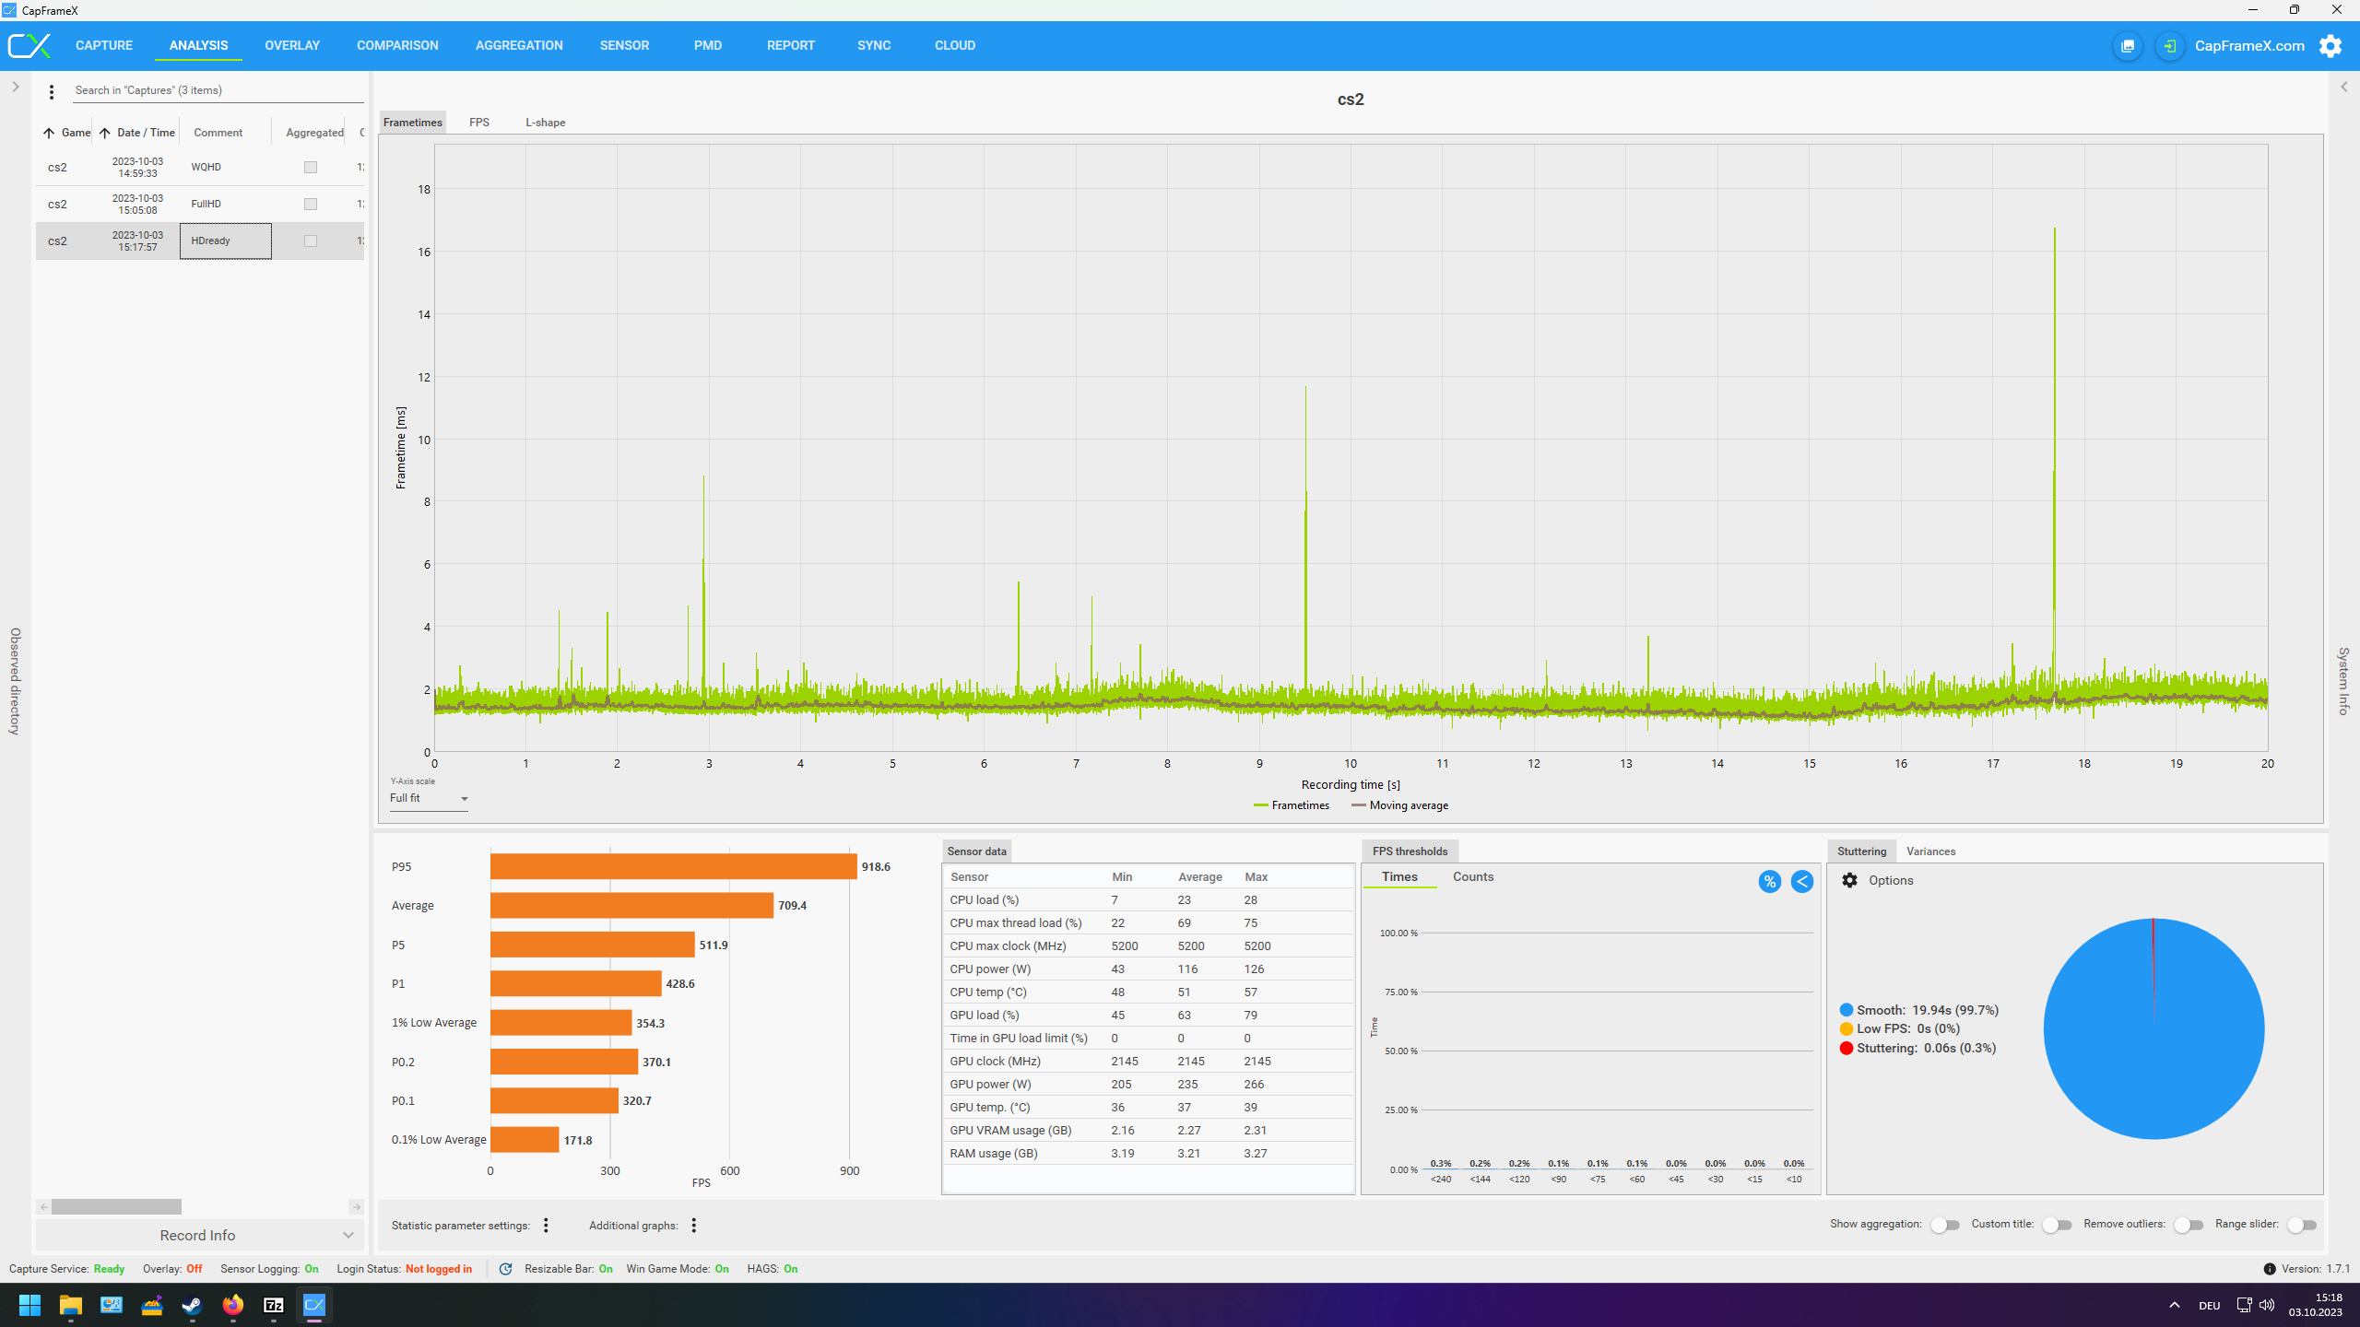Check Aggregated box for FullHD capture
The width and height of the screenshot is (2360, 1327).
coord(311,205)
